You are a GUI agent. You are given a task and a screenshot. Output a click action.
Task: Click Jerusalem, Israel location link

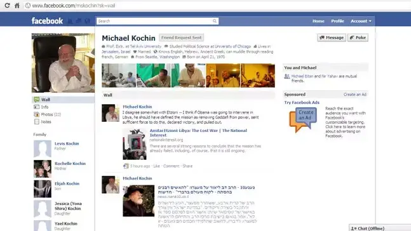[x=116, y=51]
